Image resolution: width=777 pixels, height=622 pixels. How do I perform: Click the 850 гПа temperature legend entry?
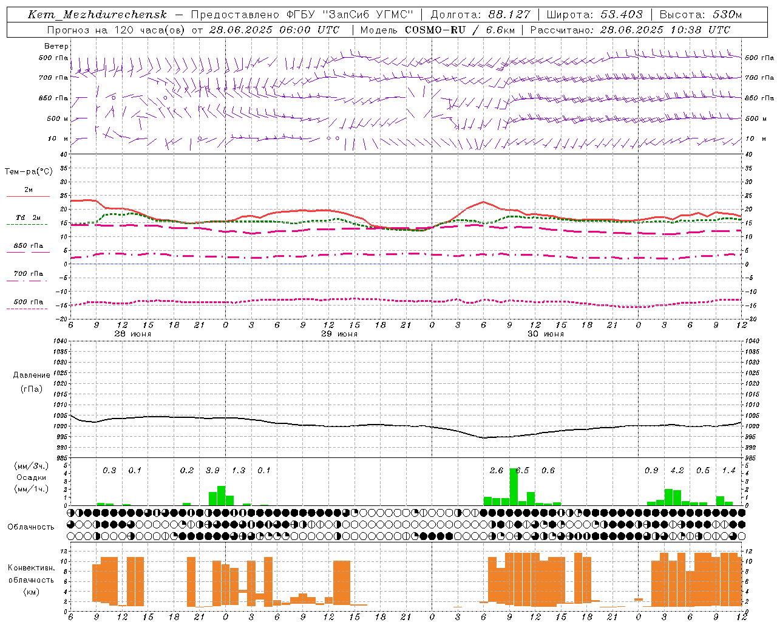pyautogui.click(x=28, y=246)
